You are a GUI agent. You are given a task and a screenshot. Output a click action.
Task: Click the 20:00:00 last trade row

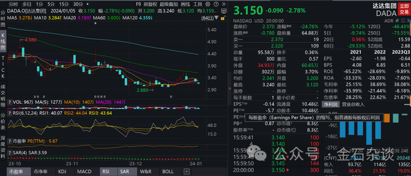pos(276,170)
